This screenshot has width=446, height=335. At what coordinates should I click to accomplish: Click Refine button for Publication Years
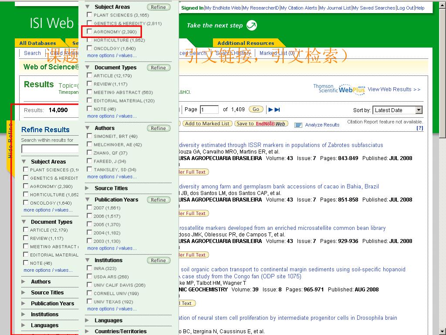[159, 200]
